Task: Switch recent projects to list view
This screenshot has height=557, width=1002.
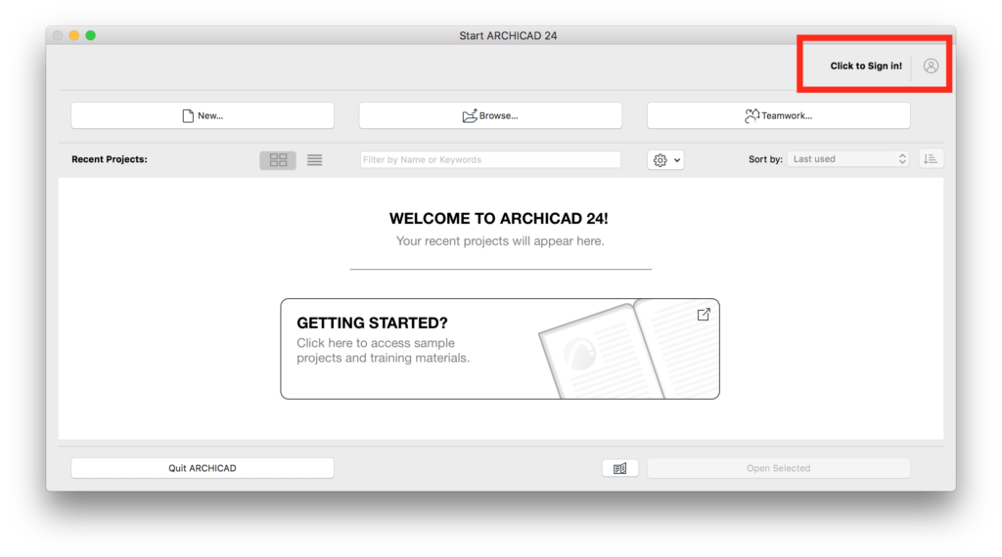Action: 314,159
